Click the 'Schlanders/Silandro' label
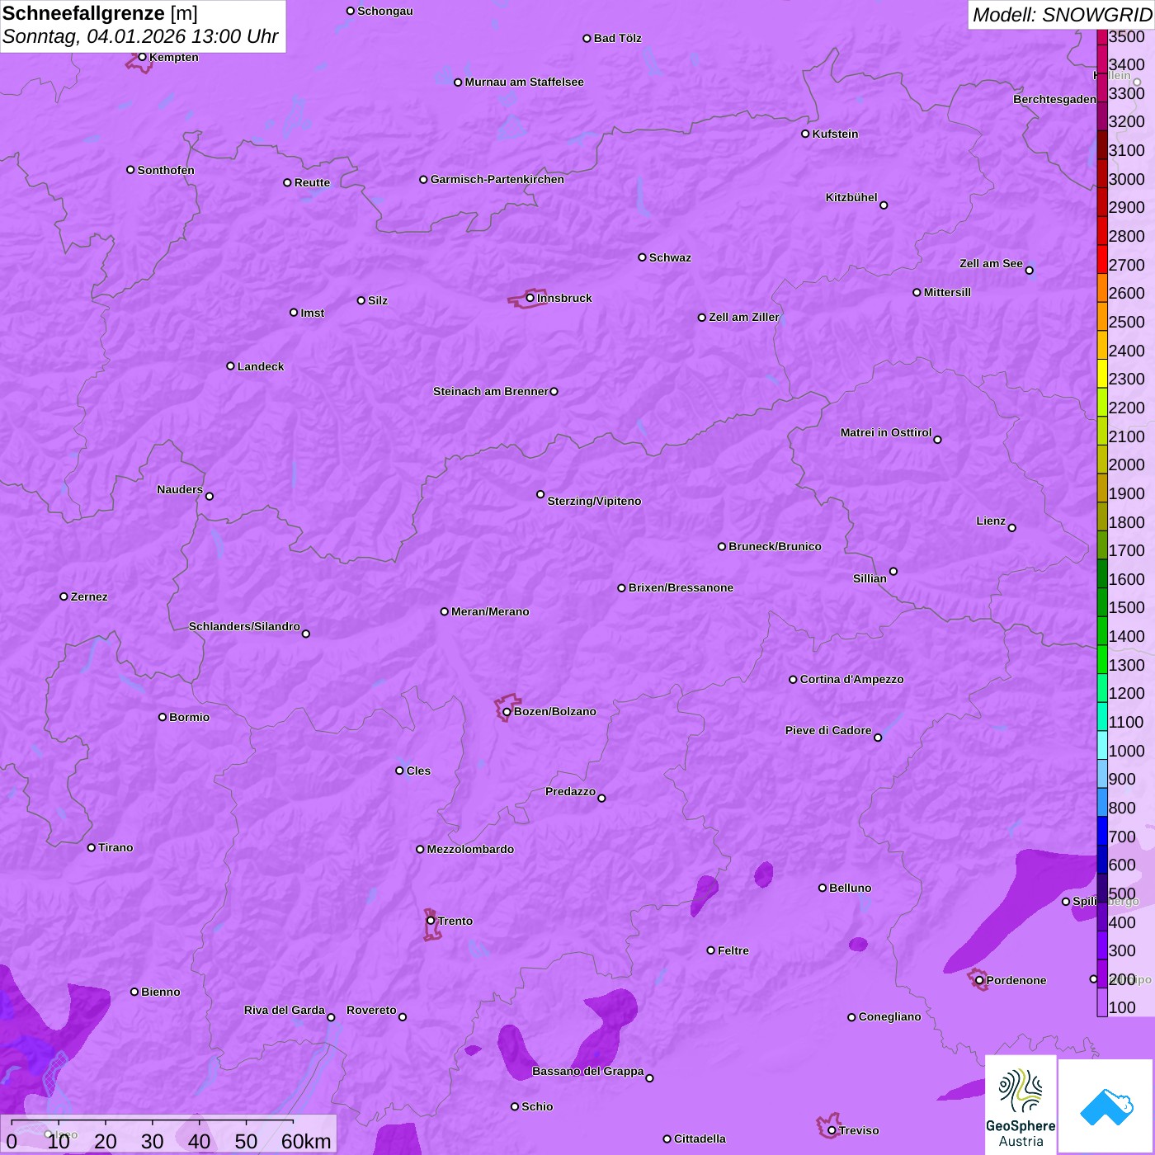 click(244, 626)
